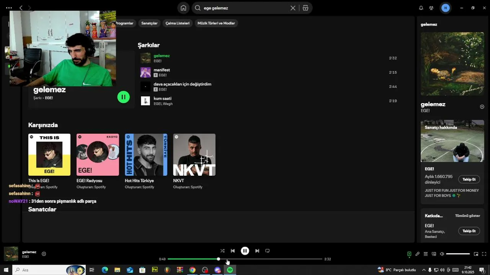Select song 'dava açacakları için değiştirdim'
Screen dimensions: 490x275
coord(268,87)
